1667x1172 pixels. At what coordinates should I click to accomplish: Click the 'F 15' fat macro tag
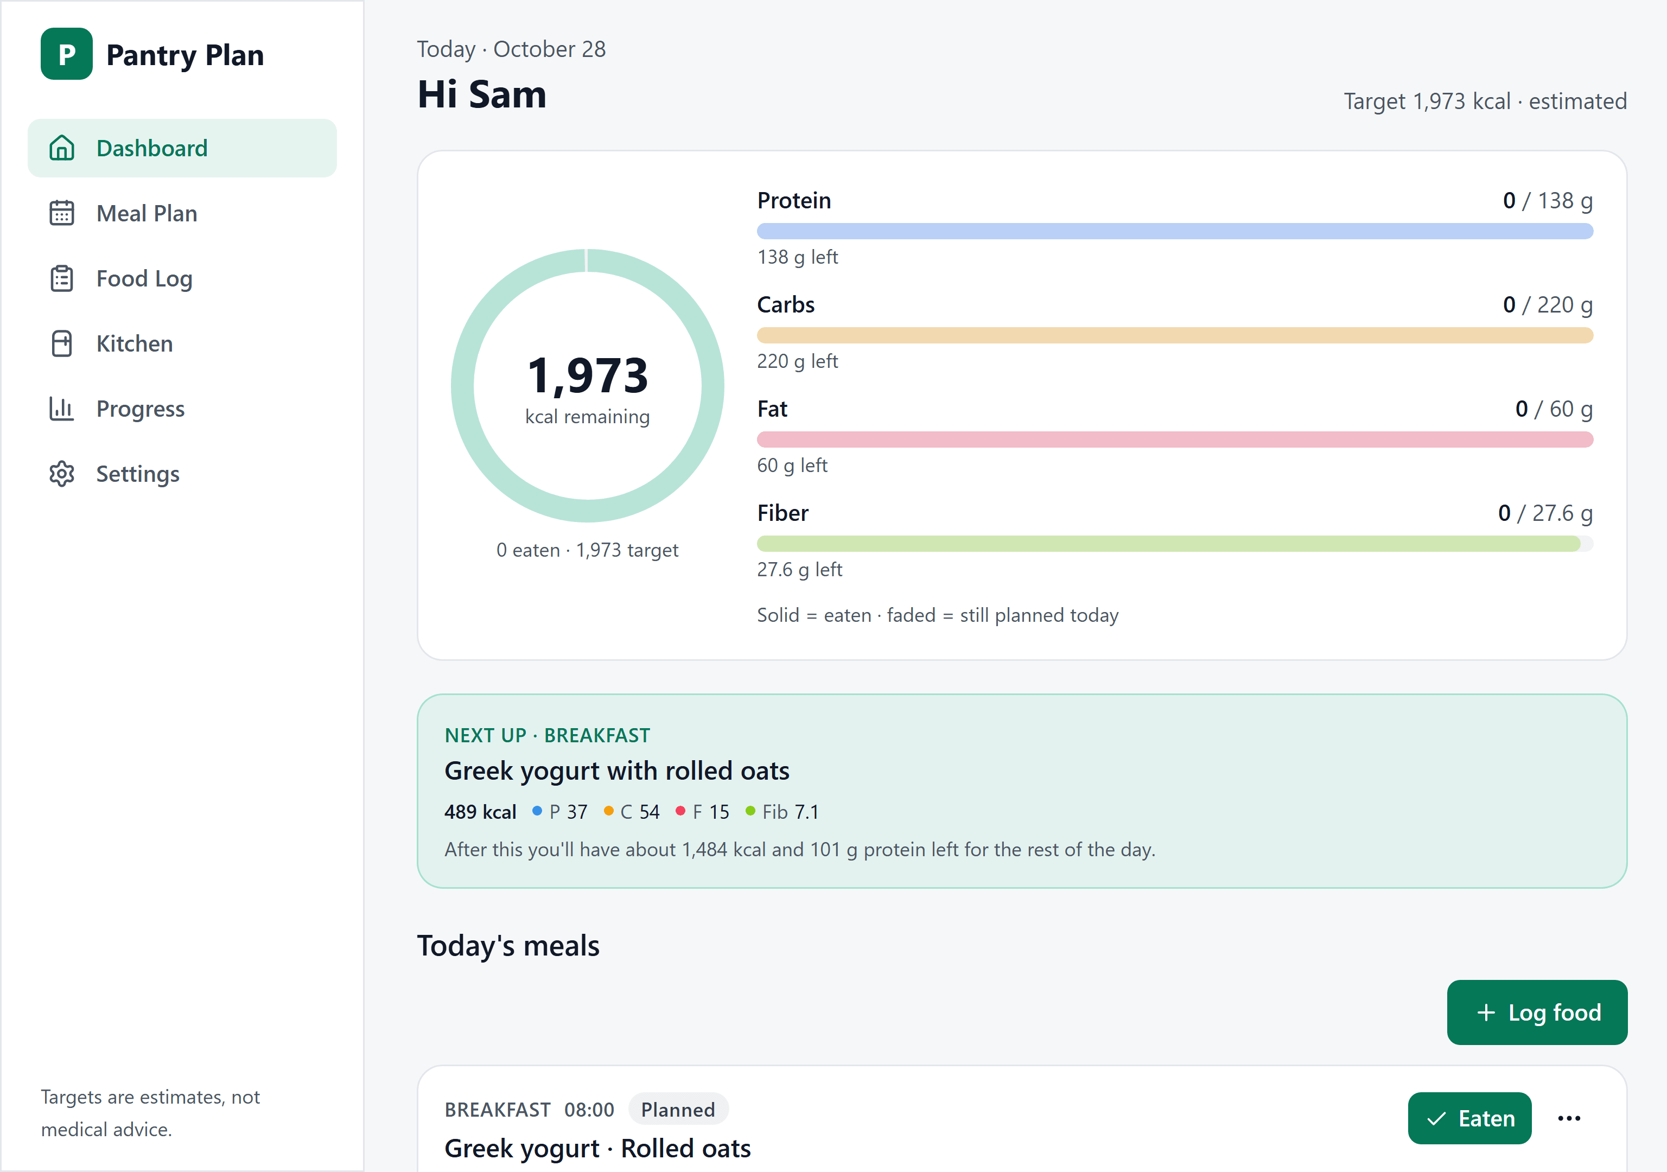coord(702,812)
